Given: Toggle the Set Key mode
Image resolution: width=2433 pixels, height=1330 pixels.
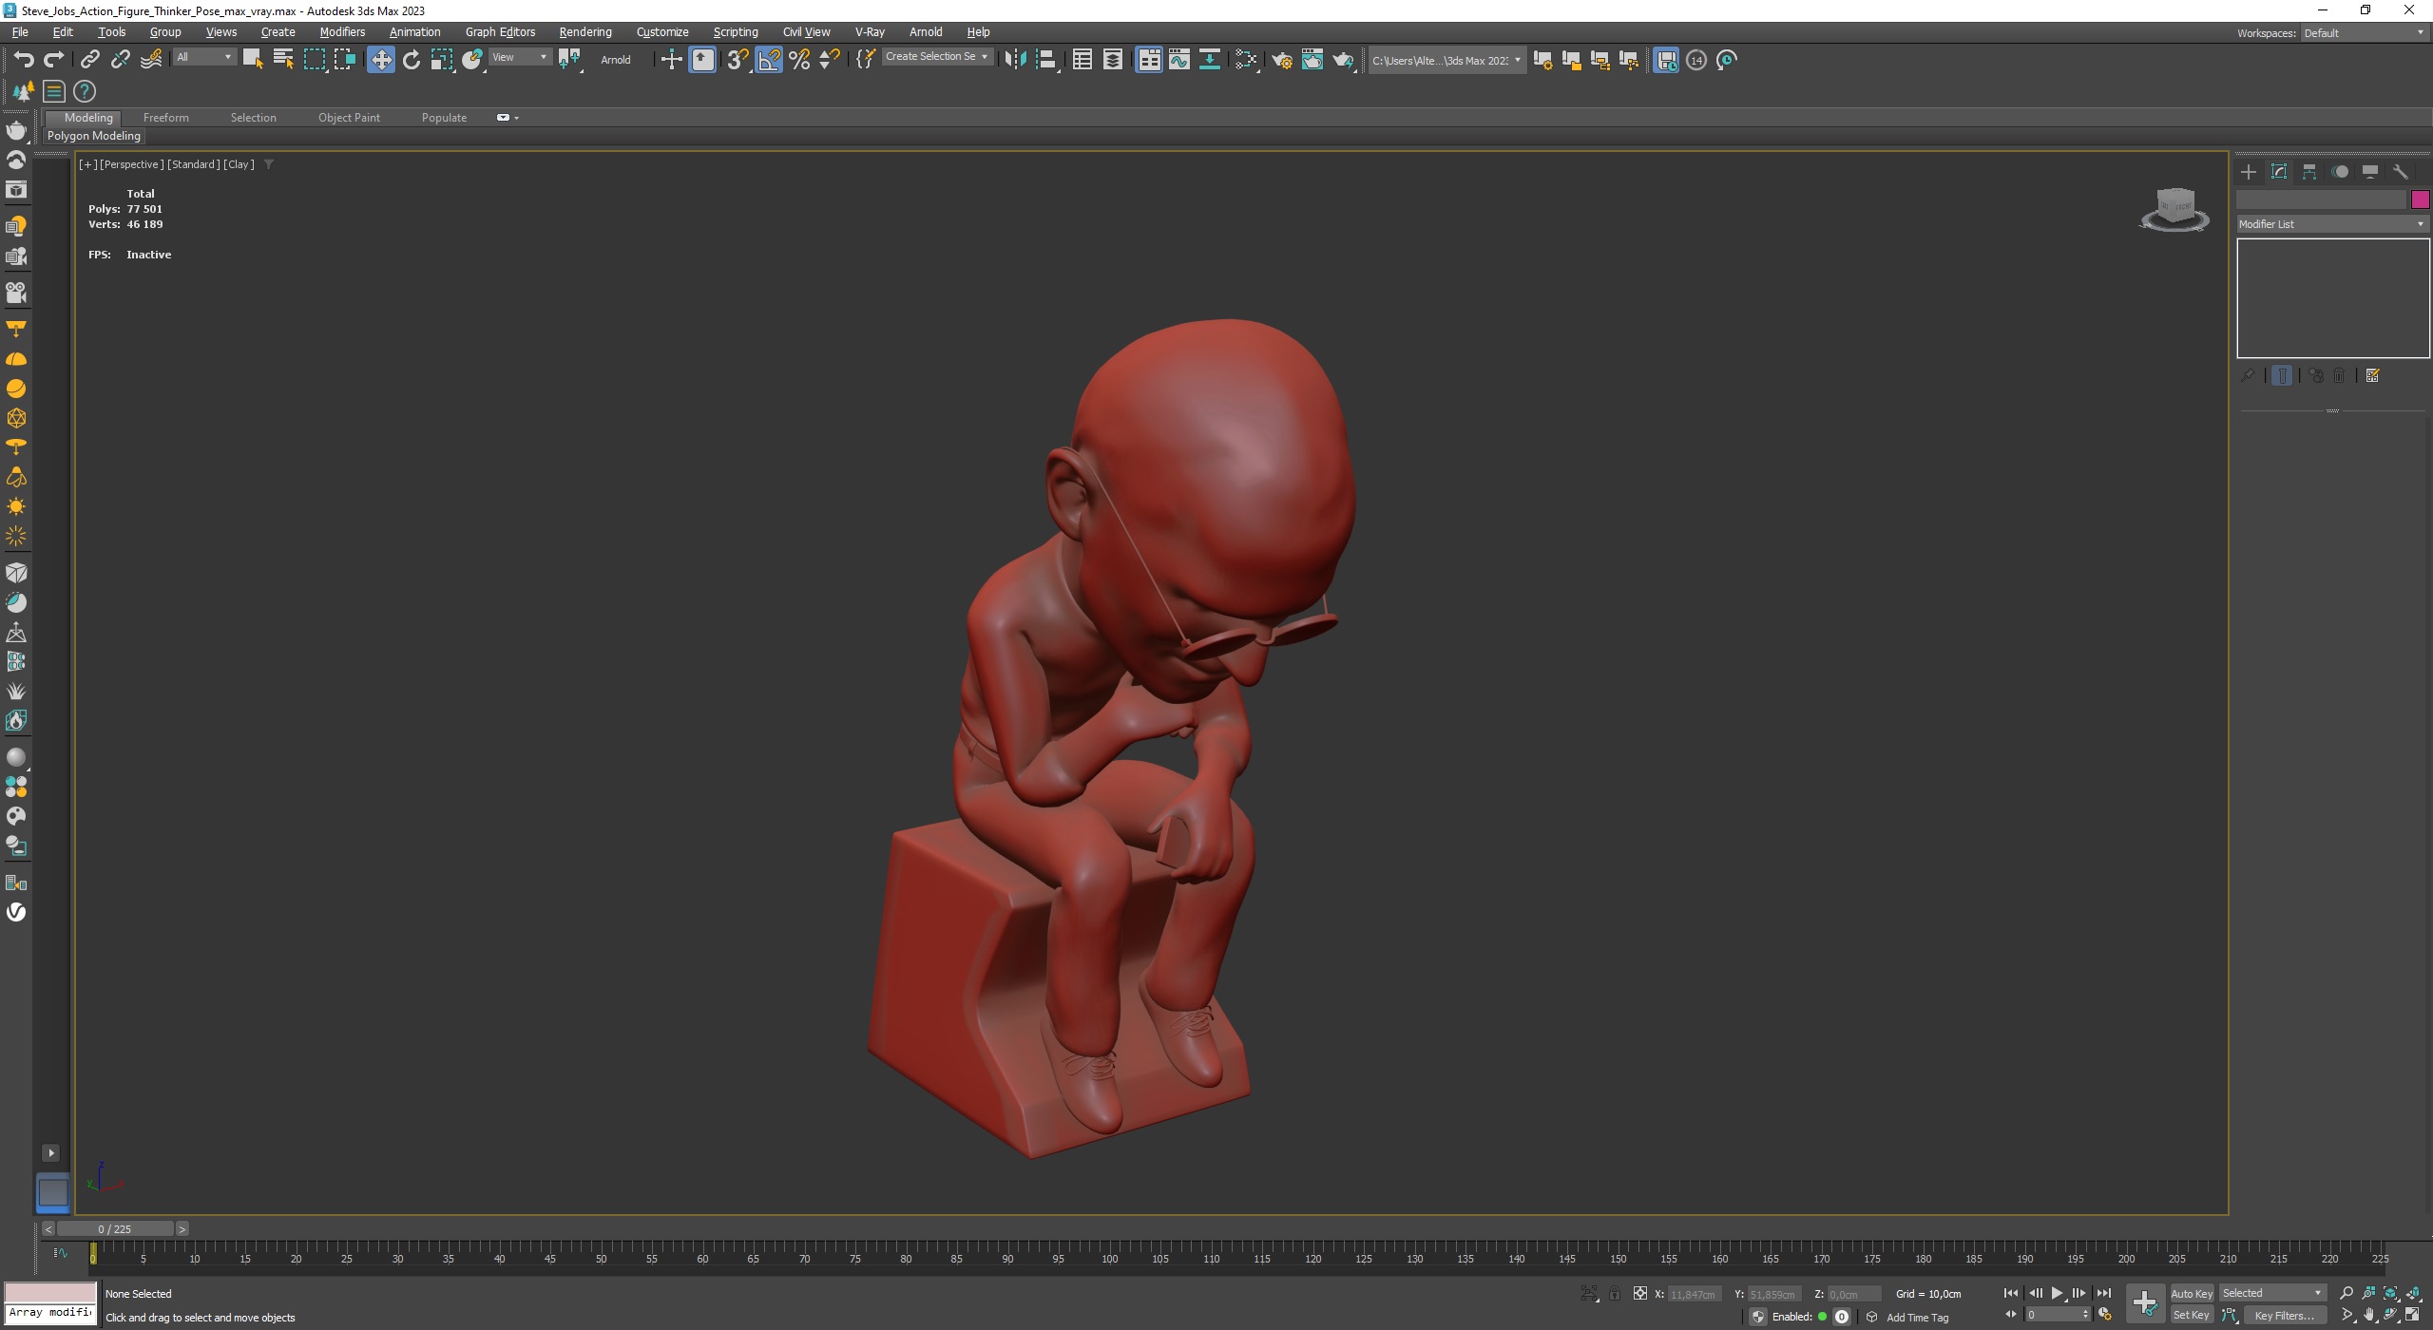Looking at the screenshot, I should pos(2191,1315).
